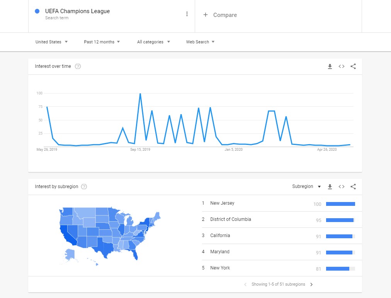This screenshot has height=298, width=391.
Task: Download Interest by subregion data
Action: [x=330, y=187]
